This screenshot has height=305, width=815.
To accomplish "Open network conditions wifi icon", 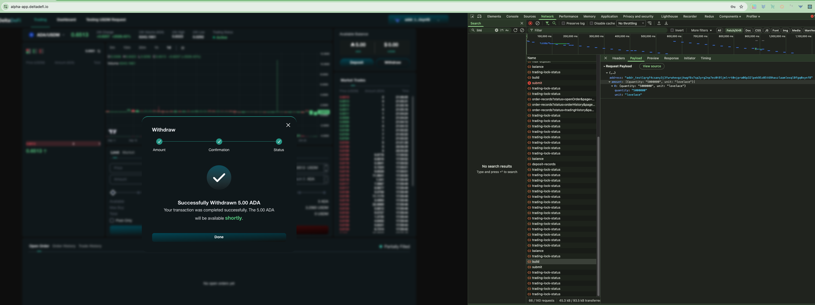I will point(649,23).
